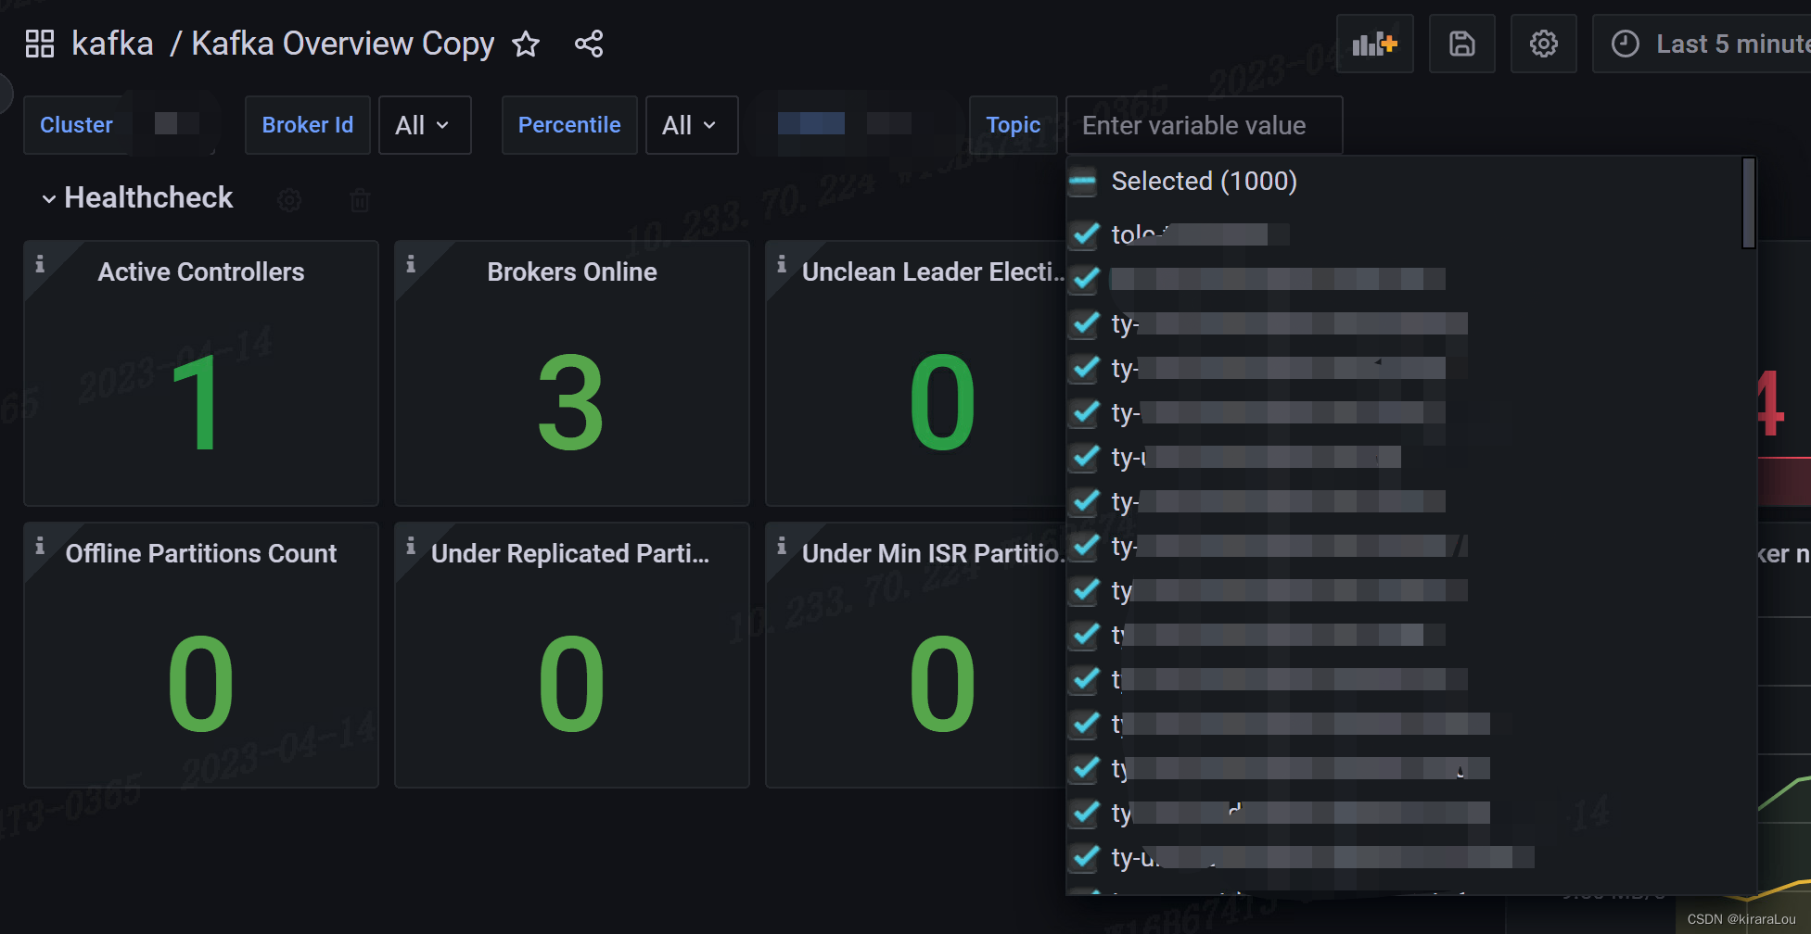Click the Offline Partitions Count value 0
The width and height of the screenshot is (1811, 934).
[200, 684]
